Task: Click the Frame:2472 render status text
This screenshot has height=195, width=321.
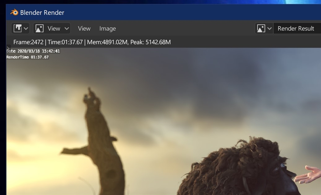Action: click(29, 42)
